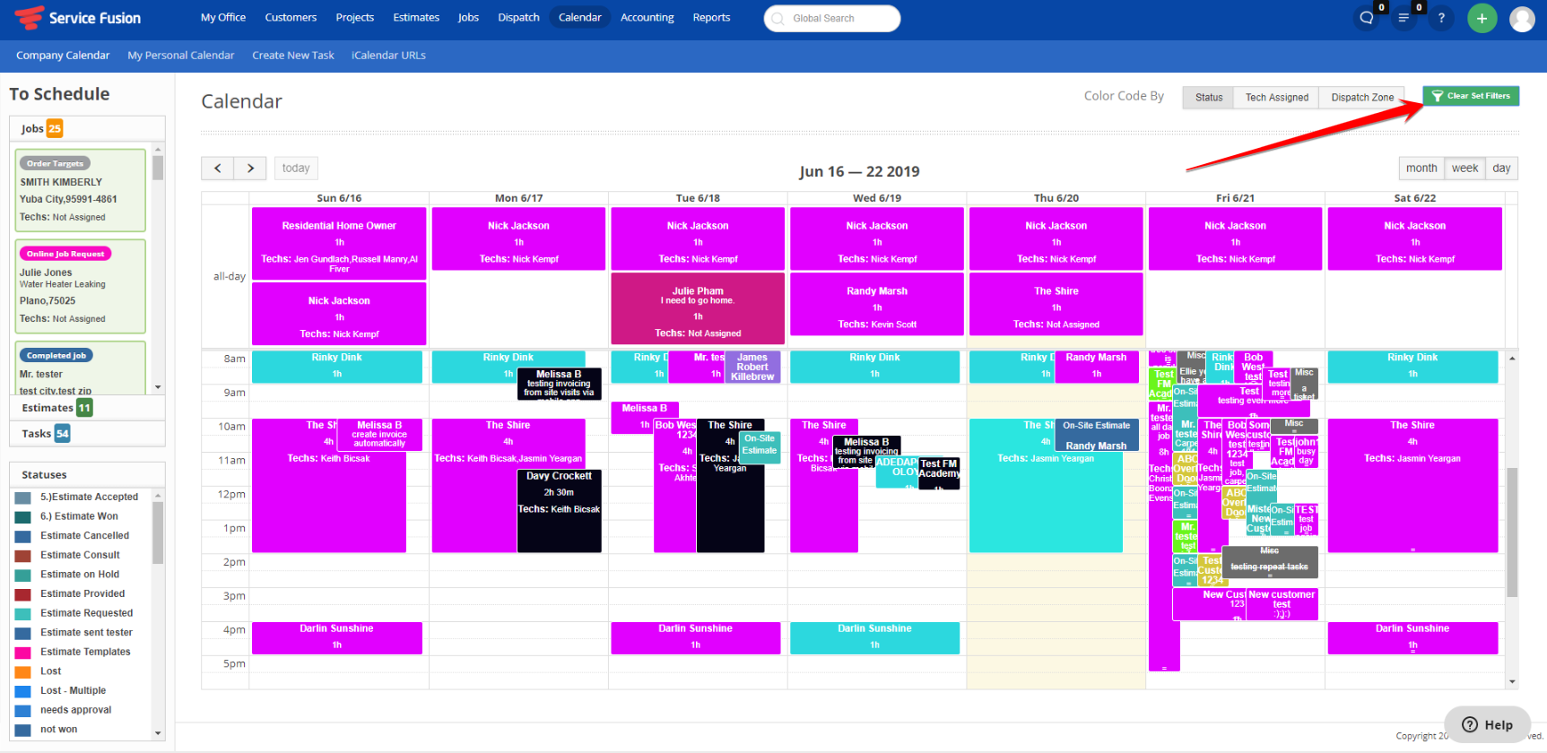Open the chat messages icon
The width and height of the screenshot is (1547, 753).
pyautogui.click(x=1367, y=18)
